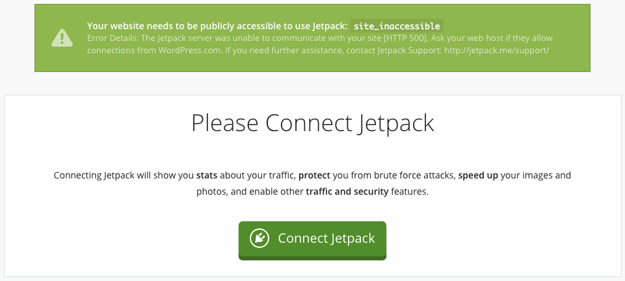Click the word 'Jetpack' in the large heading
This screenshot has height=281, width=625.
pos(394,124)
